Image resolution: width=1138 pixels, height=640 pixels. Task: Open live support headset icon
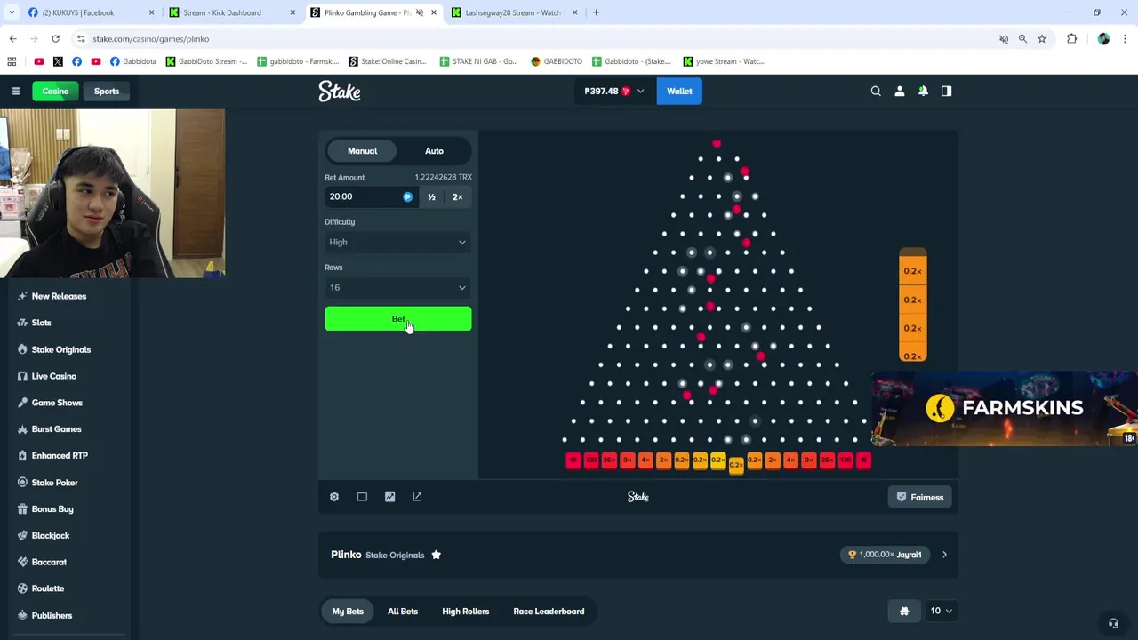pos(1113,623)
